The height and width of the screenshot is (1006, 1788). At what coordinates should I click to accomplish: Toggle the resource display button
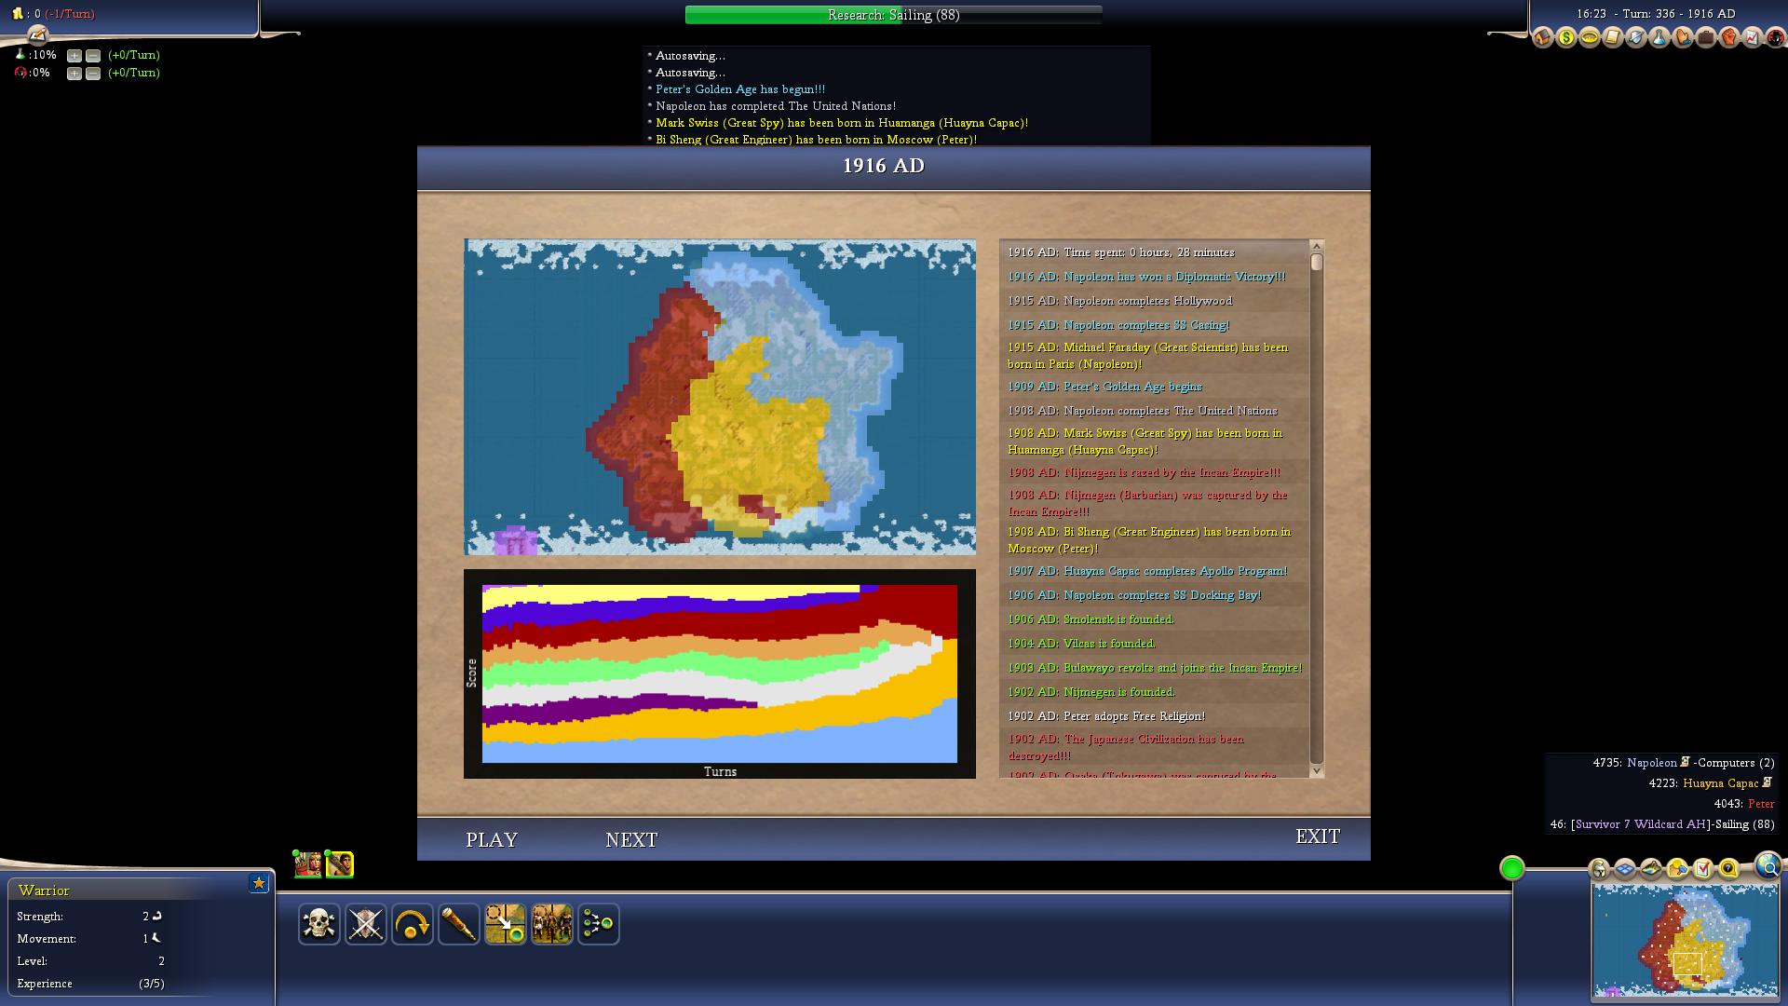pos(1677,869)
